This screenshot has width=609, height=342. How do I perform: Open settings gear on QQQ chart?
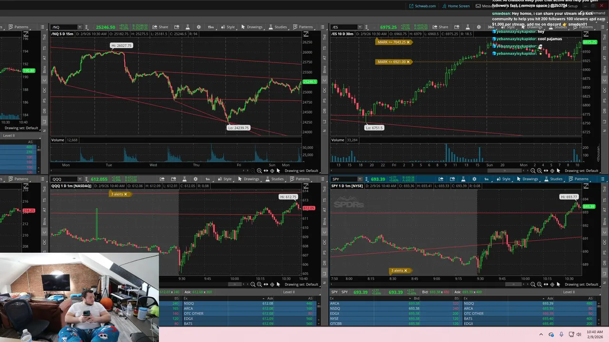click(196, 179)
